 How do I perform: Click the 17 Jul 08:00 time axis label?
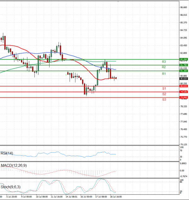(x=101, y=197)
